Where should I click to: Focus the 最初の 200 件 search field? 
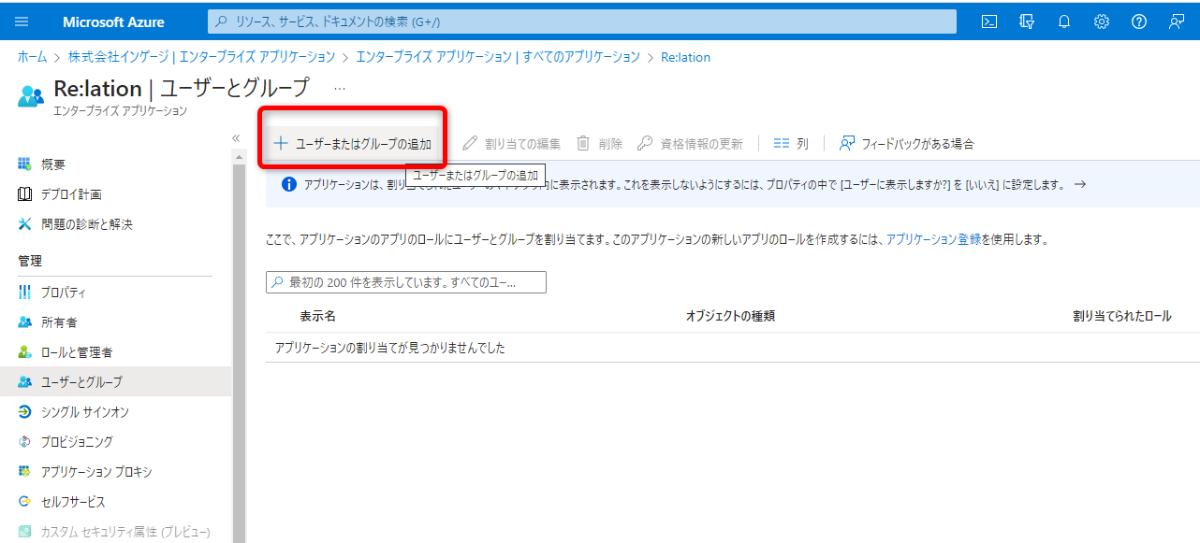click(406, 282)
